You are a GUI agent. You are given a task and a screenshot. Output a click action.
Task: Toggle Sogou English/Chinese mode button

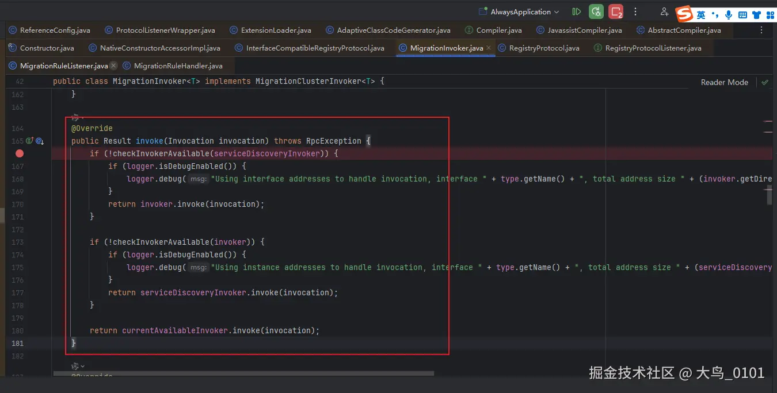coord(700,15)
